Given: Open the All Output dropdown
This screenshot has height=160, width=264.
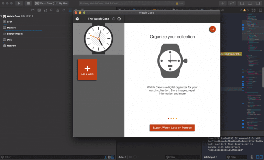Looking at the screenshot, I should (x=210, y=157).
